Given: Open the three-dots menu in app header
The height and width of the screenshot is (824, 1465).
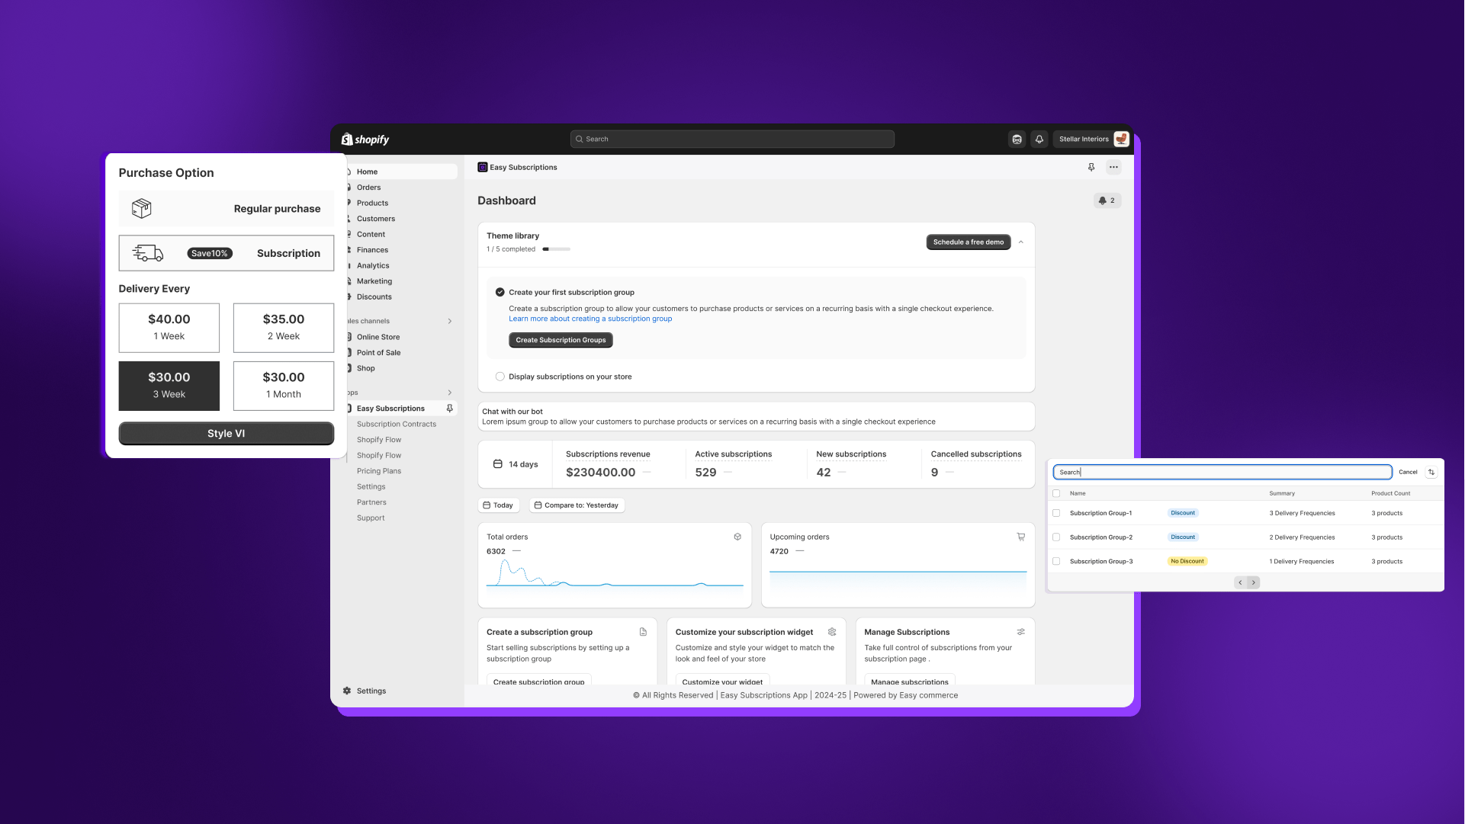Looking at the screenshot, I should point(1113,167).
